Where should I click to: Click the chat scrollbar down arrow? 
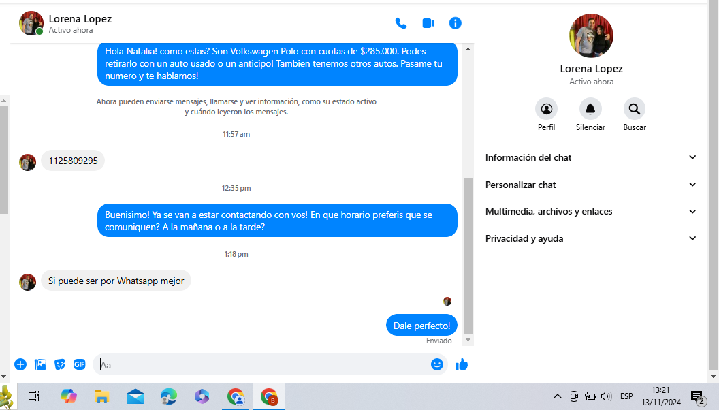click(468, 340)
